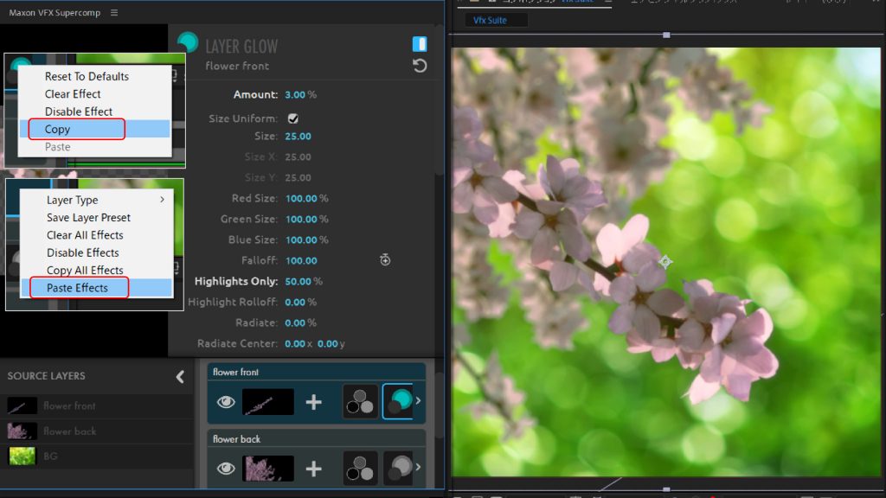This screenshot has width=886, height=498.
Task: Open the Layer Type submenu
Action: coord(104,200)
